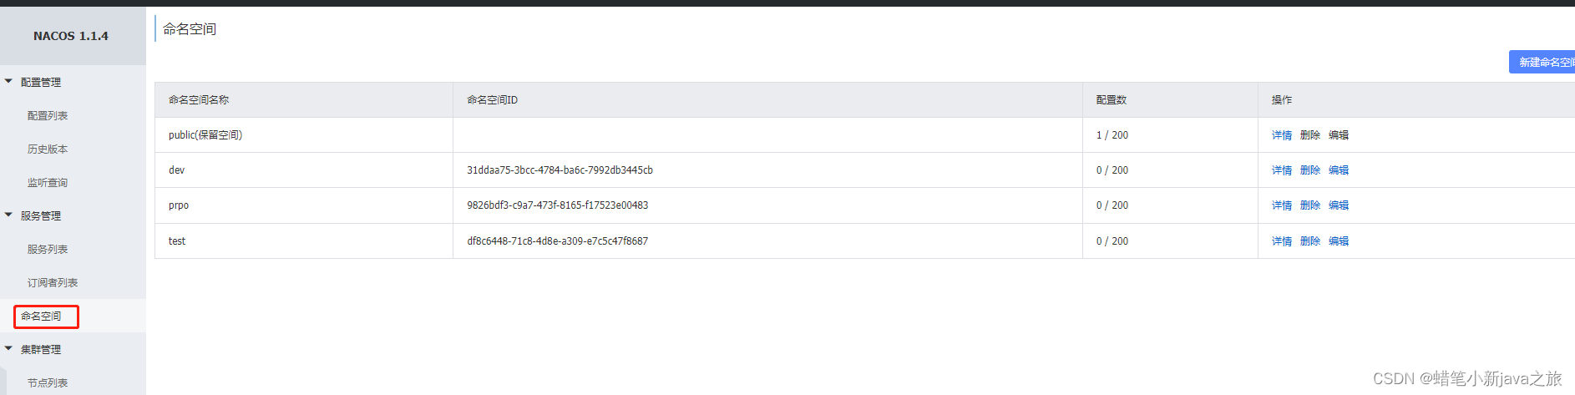Viewport: 1575px width, 395px height.
Task: View 详情 for dev namespace
Action: tap(1282, 170)
